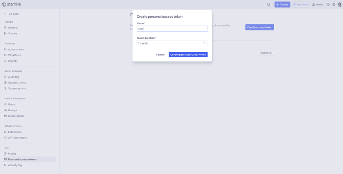This screenshot has width=343, height=174.
Task: Click the Usage & Limits pie icon
Action: (5, 82)
